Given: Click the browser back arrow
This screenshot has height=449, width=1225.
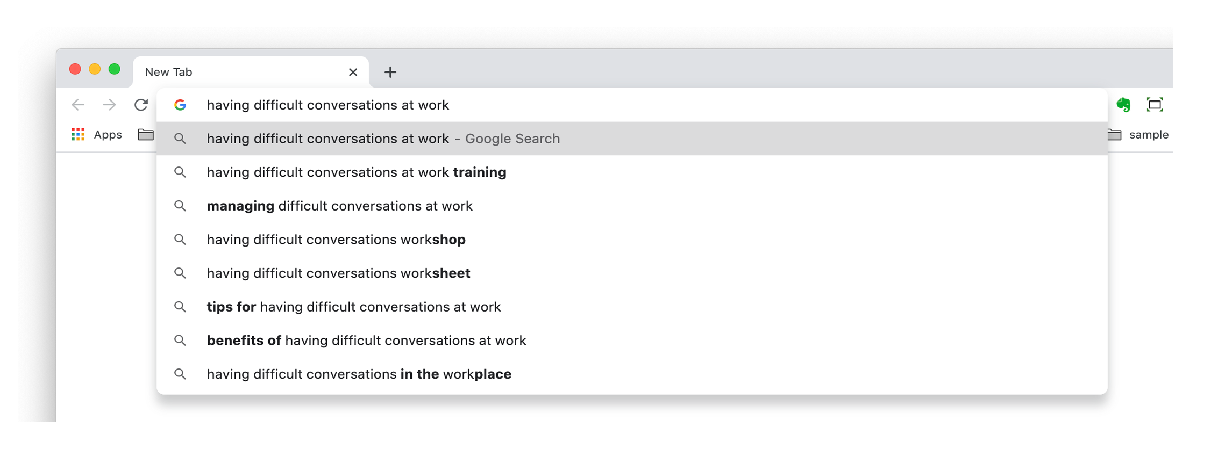Looking at the screenshot, I should [78, 105].
